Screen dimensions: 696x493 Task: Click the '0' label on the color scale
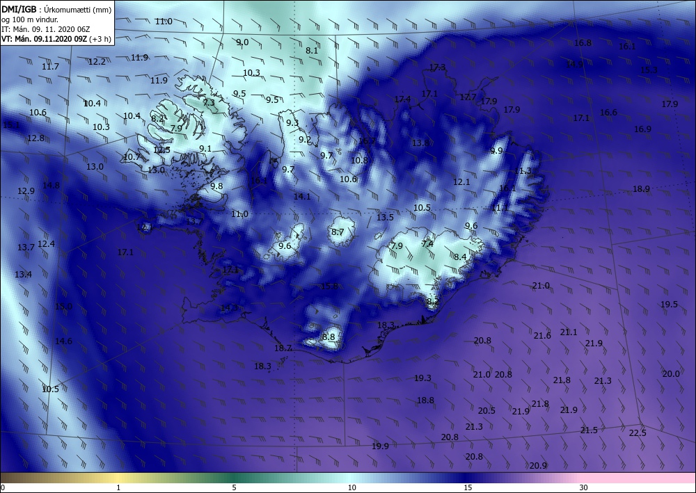coord(3,487)
